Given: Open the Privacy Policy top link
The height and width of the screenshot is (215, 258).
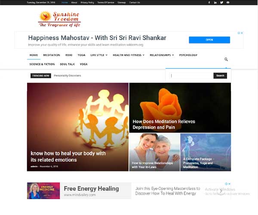Looking at the screenshot, I should point(87,3).
